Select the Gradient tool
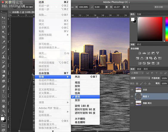The image size is (168, 132). (4, 71)
